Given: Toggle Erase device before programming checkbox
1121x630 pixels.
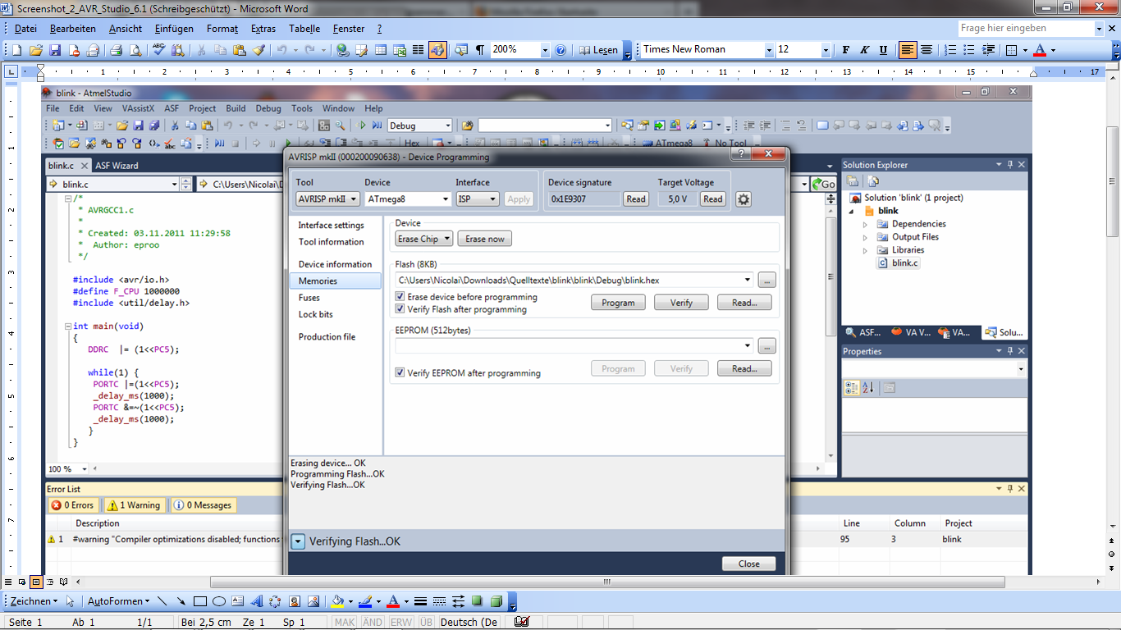Looking at the screenshot, I should tap(400, 297).
